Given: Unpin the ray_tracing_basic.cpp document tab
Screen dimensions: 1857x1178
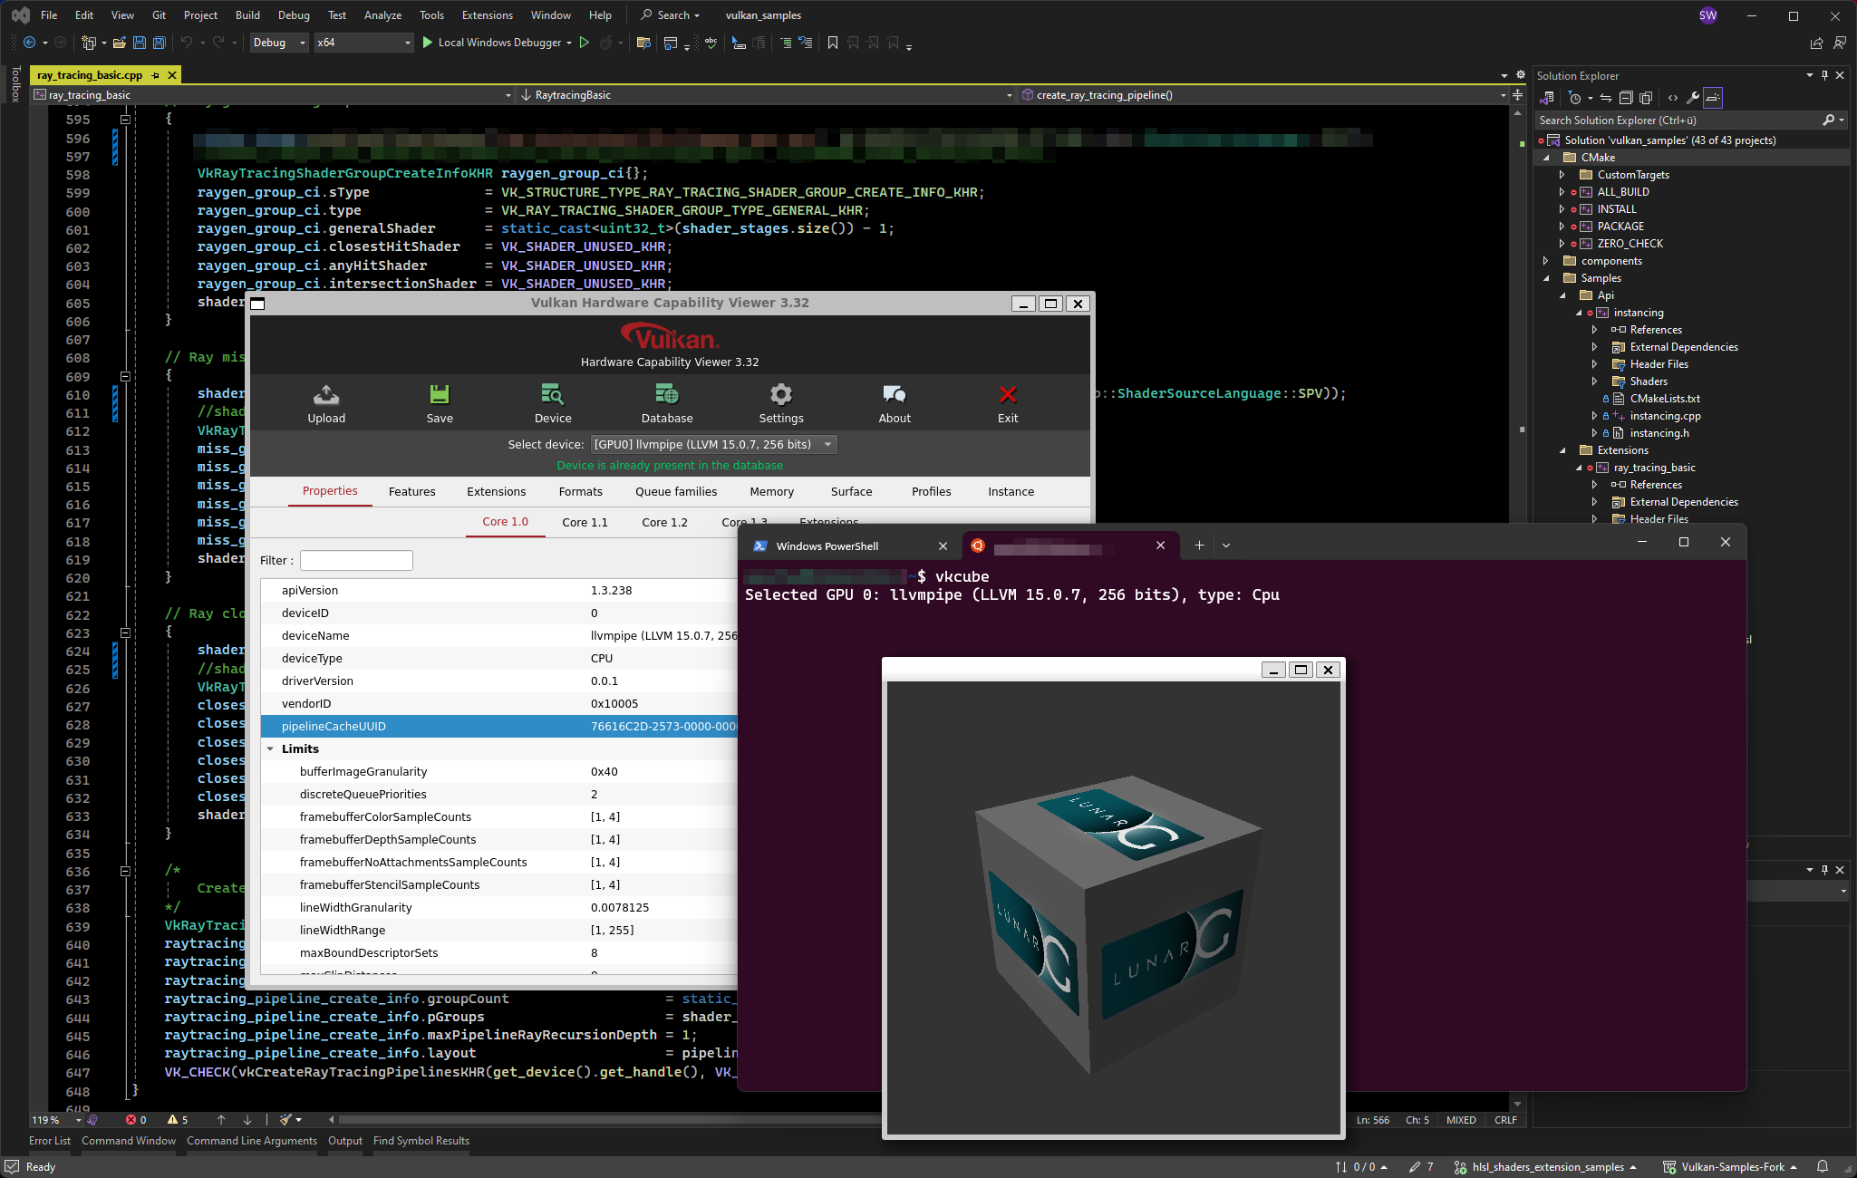Looking at the screenshot, I should [155, 75].
